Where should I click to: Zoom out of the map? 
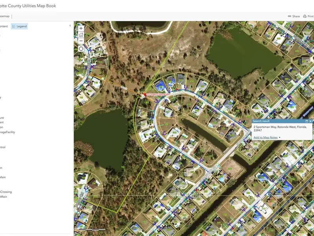coord(81,41)
